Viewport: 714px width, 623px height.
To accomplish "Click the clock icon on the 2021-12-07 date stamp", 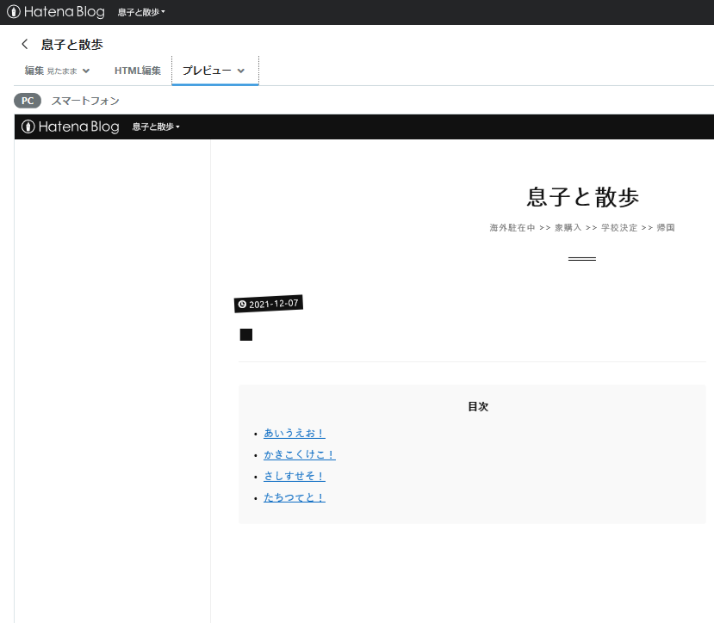I will point(242,304).
